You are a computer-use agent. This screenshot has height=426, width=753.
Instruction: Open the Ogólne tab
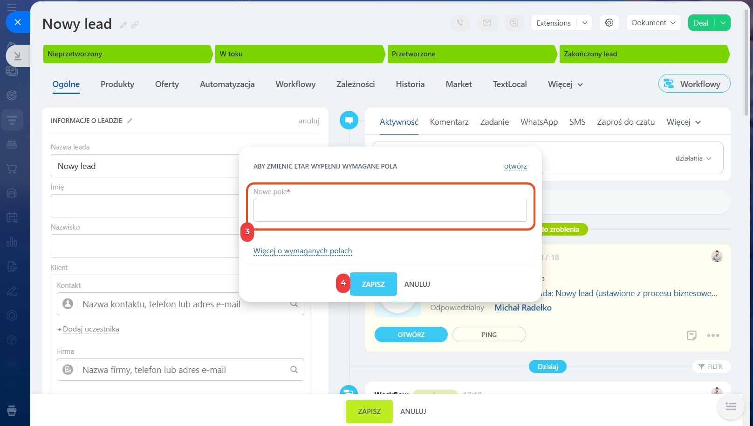(x=66, y=84)
